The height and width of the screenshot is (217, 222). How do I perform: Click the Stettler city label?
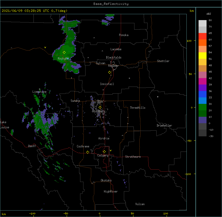point(163,61)
